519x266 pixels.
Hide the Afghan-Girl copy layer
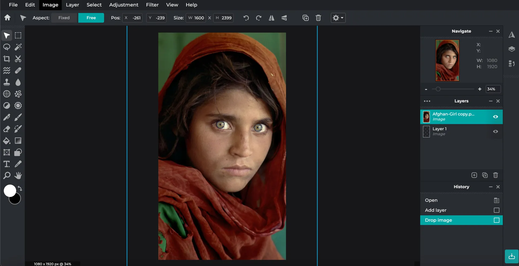click(495, 117)
